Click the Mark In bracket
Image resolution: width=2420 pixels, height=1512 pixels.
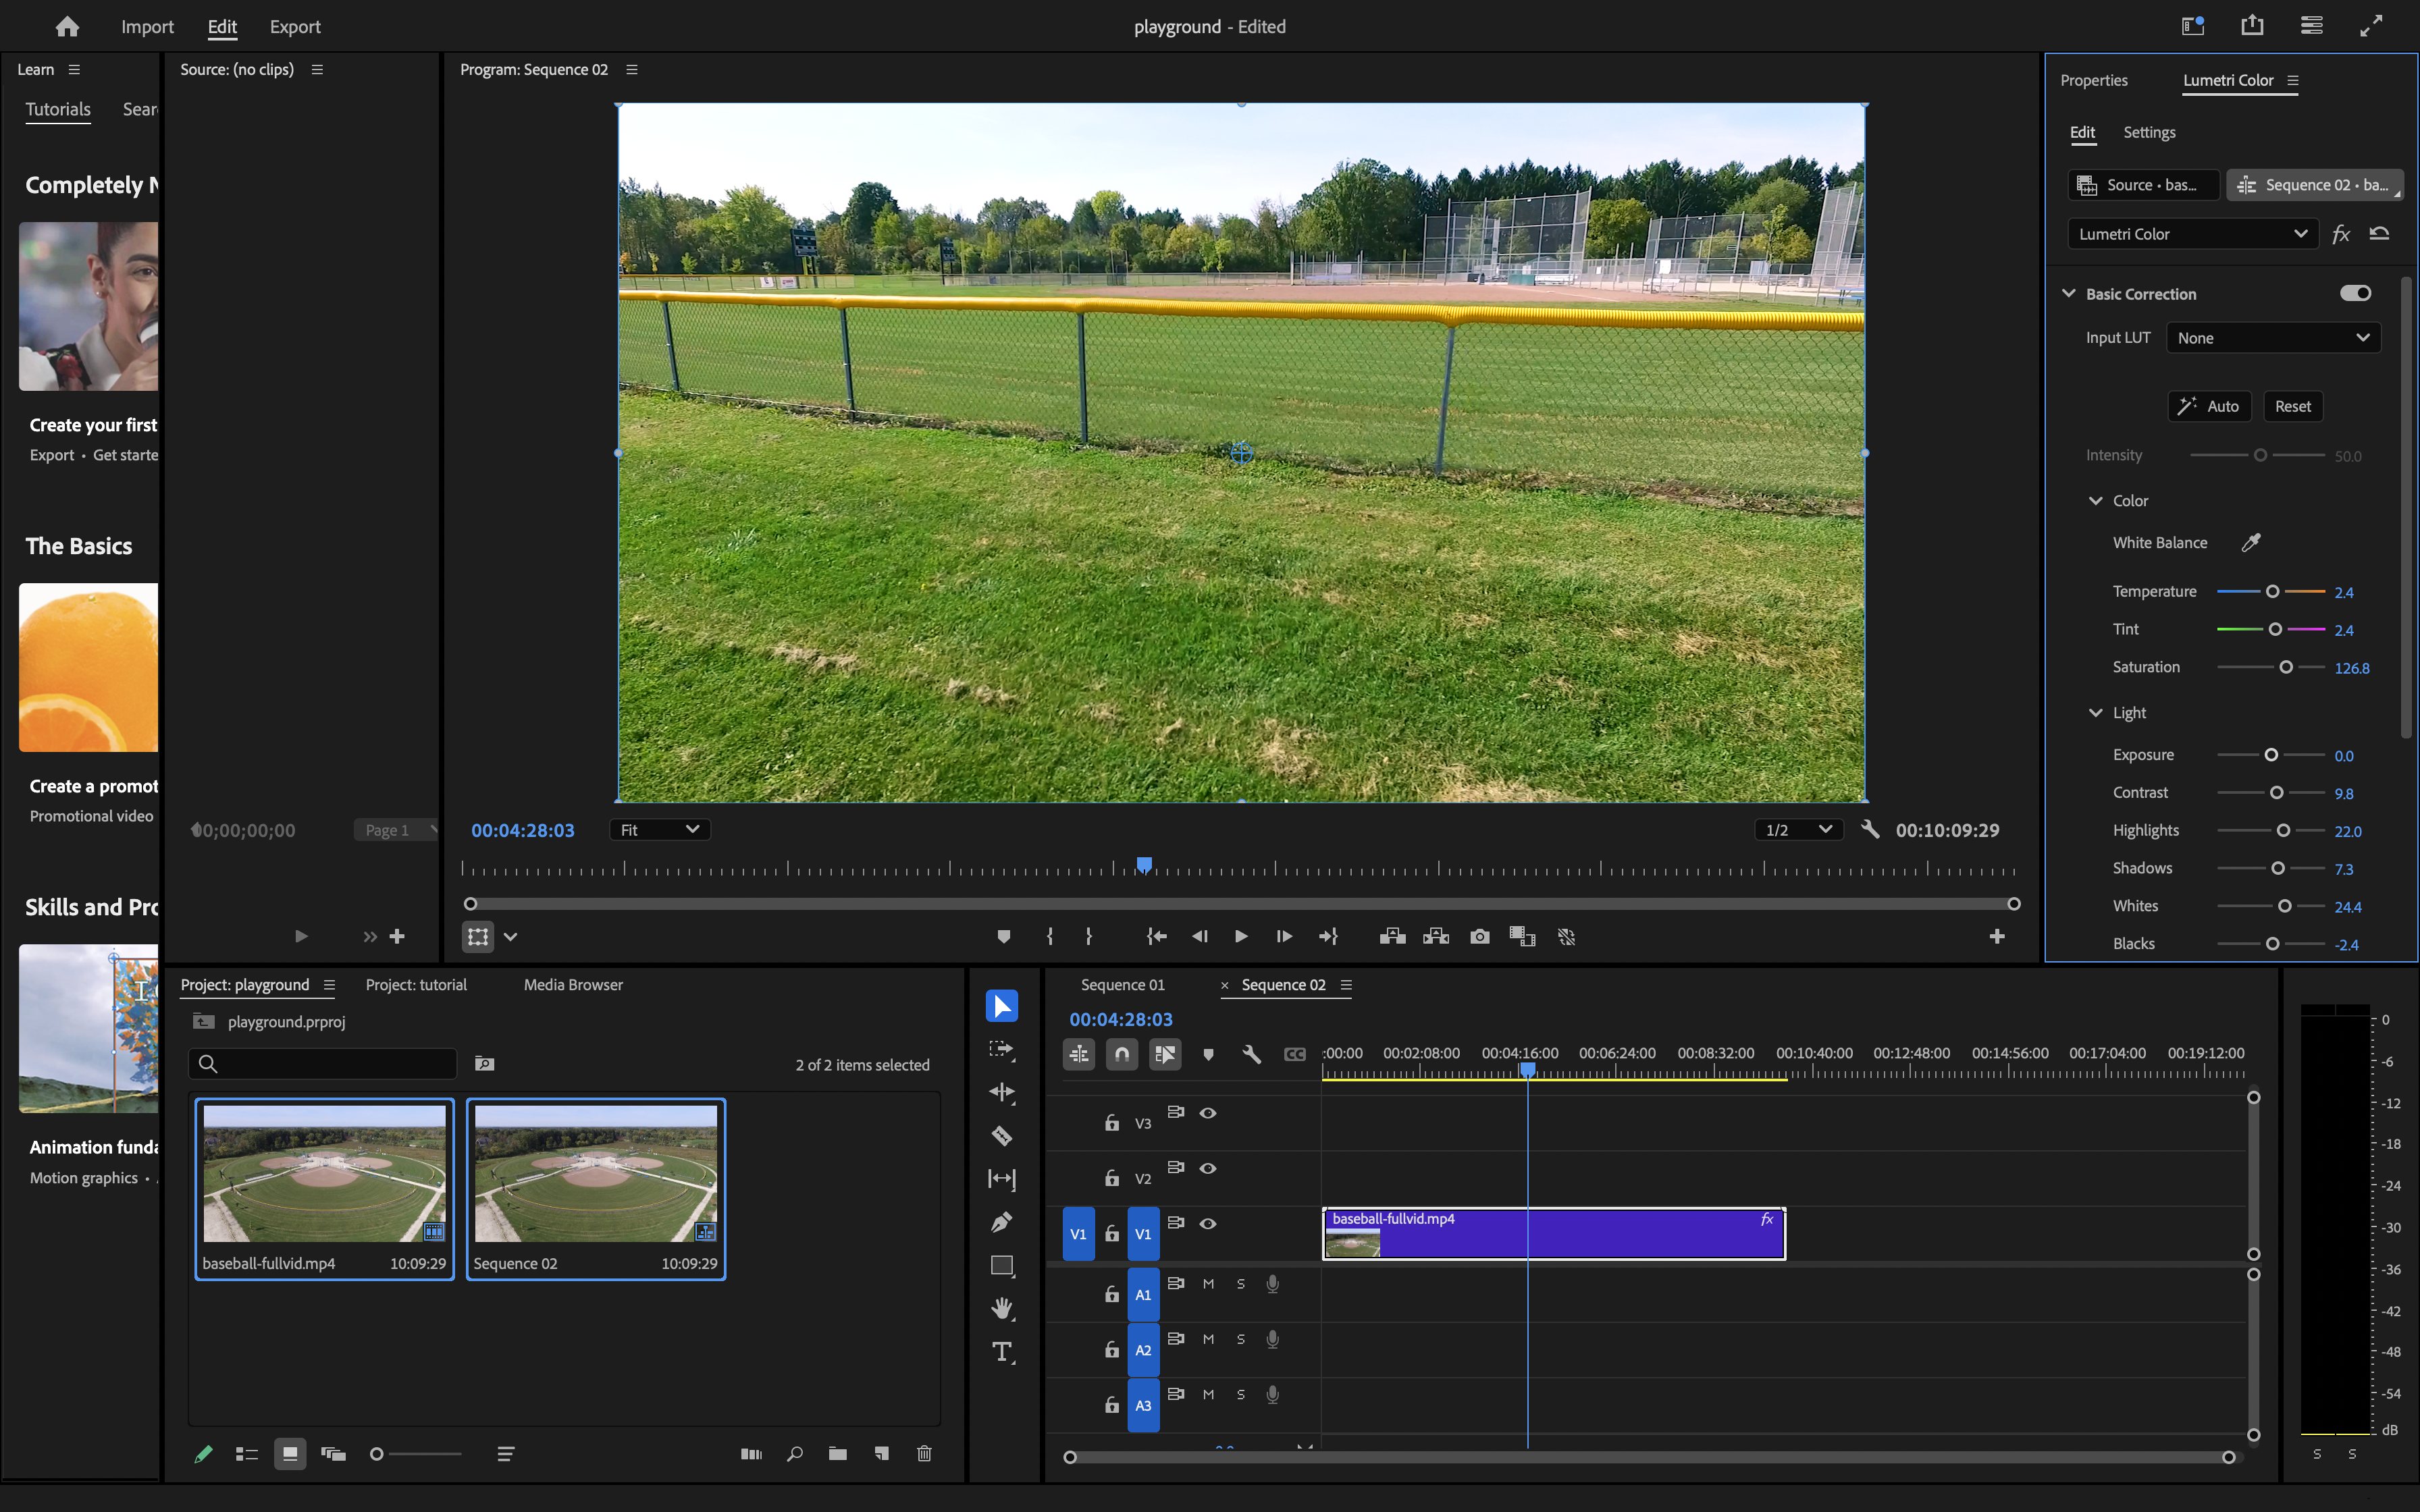1049,937
